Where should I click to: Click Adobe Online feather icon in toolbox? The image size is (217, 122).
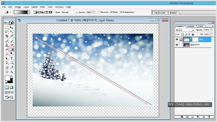click(9, 23)
